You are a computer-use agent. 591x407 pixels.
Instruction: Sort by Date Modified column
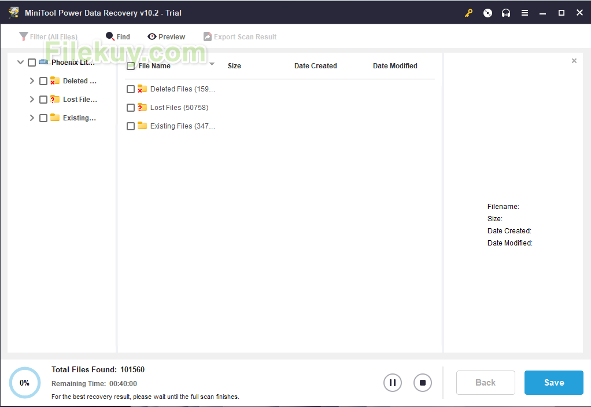[395, 65]
